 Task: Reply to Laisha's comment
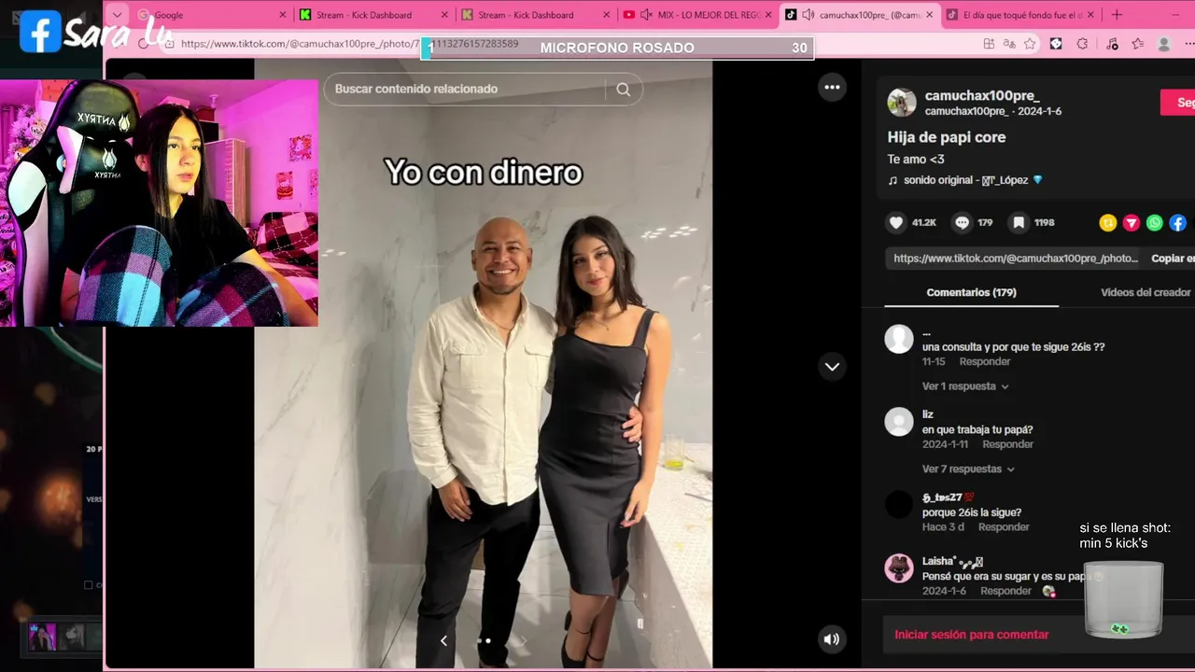pos(1005,592)
